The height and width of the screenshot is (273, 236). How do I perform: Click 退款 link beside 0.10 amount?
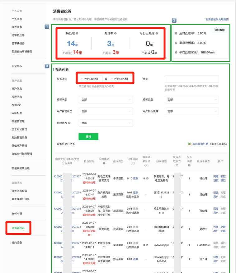click(136, 178)
